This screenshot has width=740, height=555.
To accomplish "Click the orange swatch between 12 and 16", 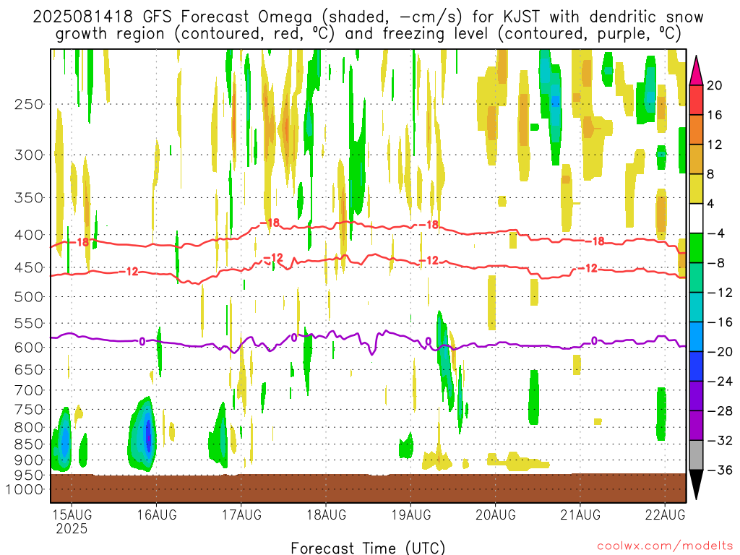I will pos(696,129).
